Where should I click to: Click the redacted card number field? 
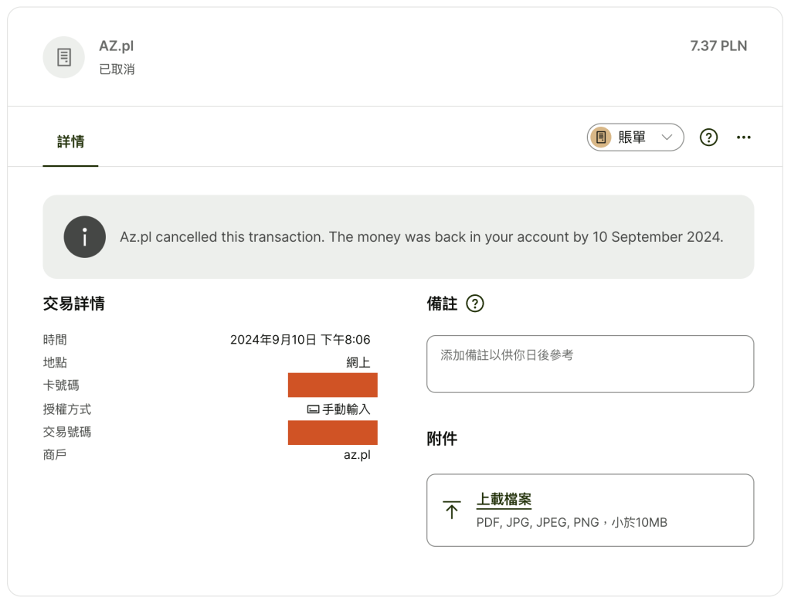coord(332,385)
